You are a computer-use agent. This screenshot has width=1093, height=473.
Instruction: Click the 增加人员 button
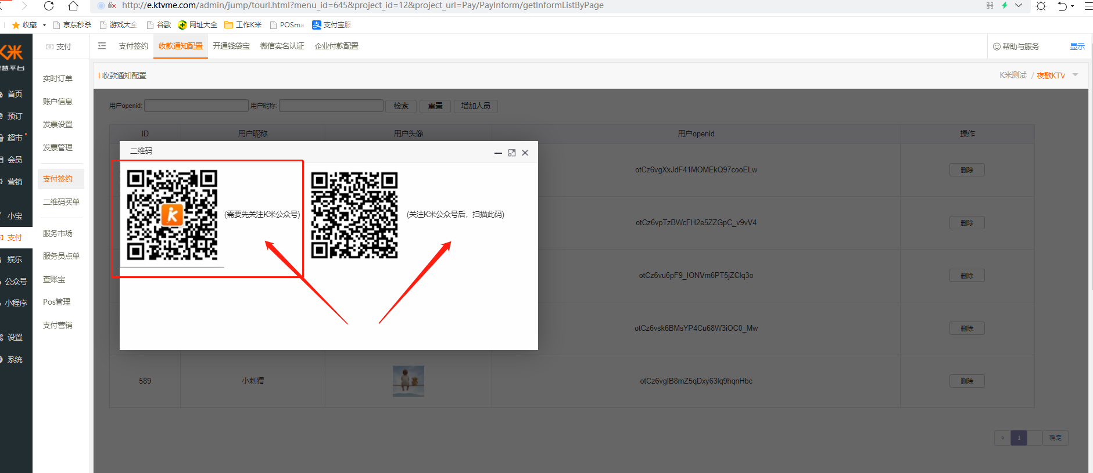[x=476, y=106]
